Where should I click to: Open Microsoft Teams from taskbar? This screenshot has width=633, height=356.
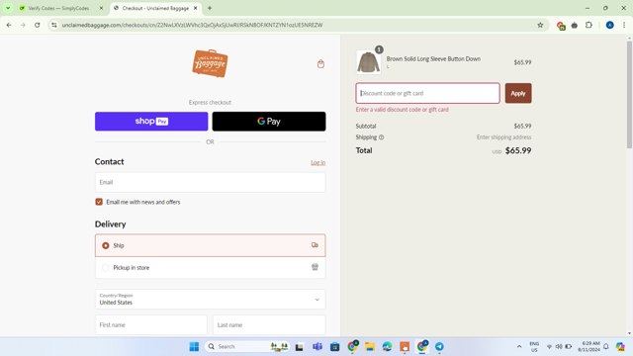[x=317, y=346]
